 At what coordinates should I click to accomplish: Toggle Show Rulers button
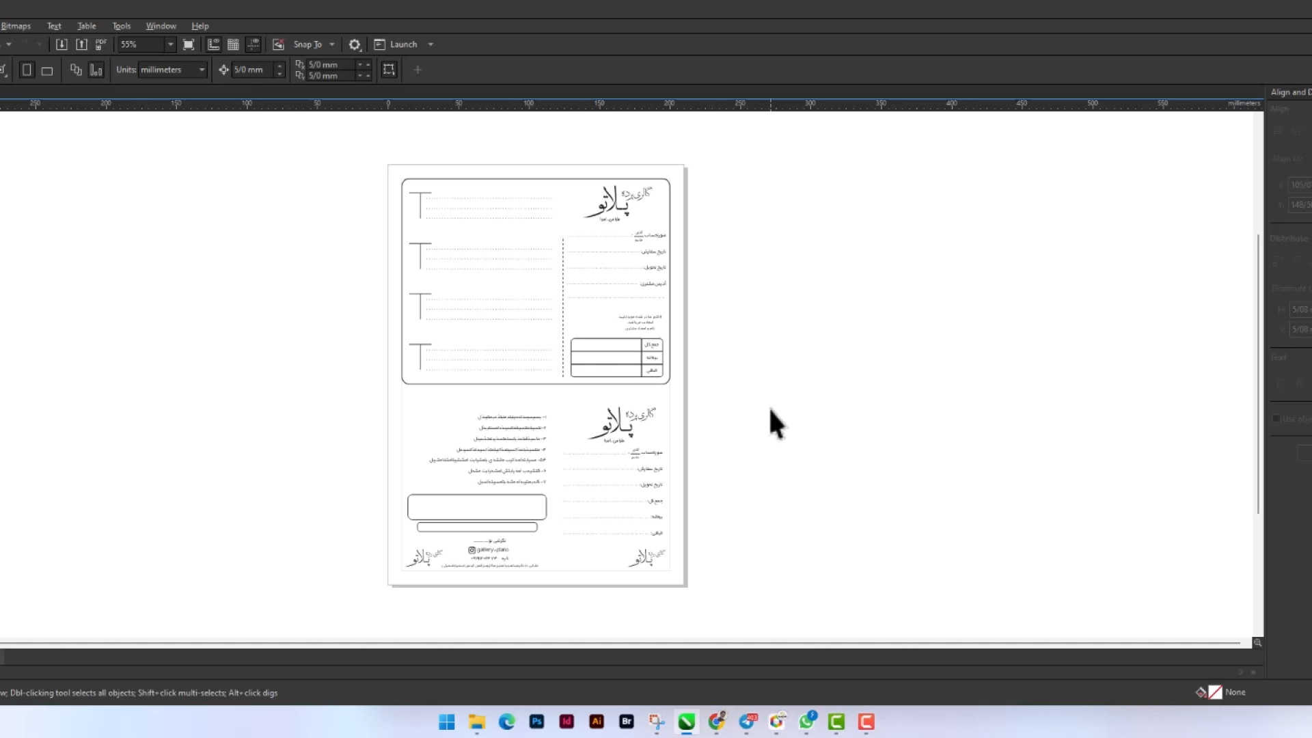tap(213, 44)
